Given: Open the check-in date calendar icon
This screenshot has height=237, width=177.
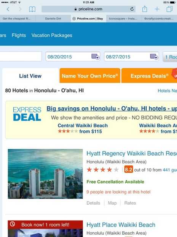Looking at the screenshot, I should tap(96, 57).
